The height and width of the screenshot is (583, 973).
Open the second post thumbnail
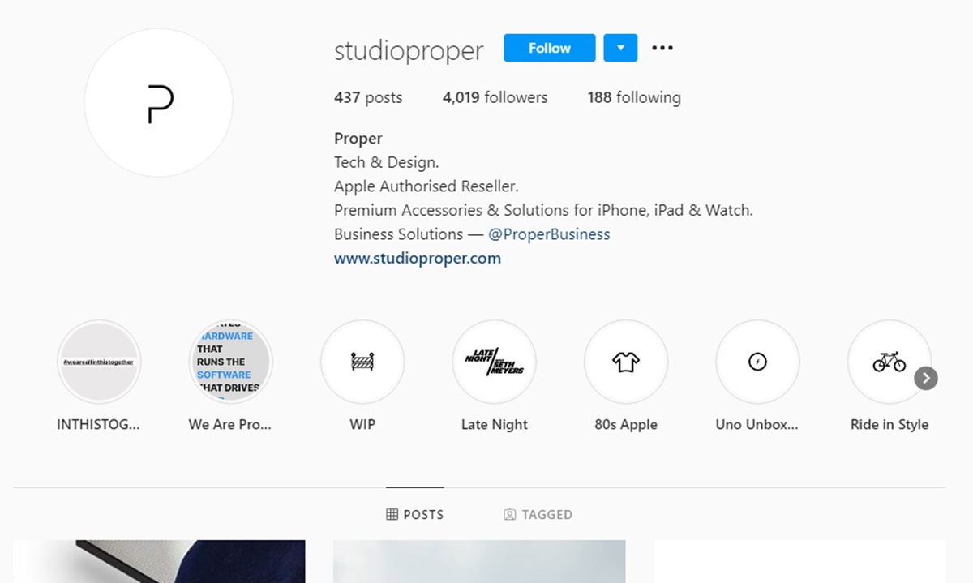coord(479,561)
